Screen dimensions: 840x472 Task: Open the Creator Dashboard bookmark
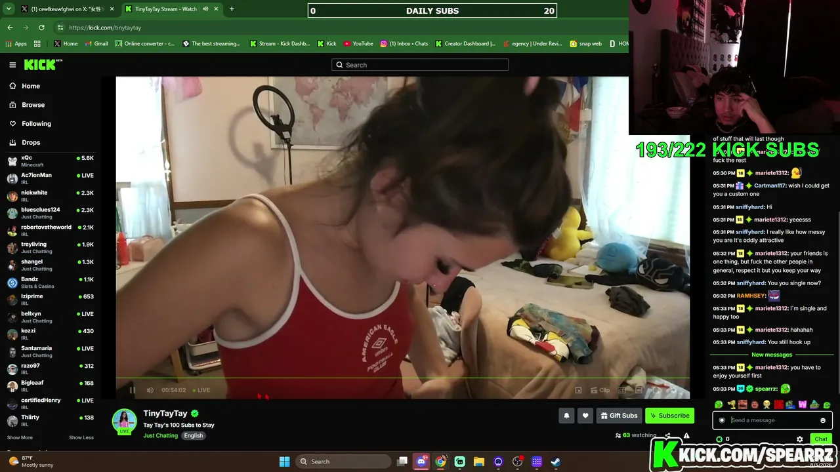(x=465, y=44)
